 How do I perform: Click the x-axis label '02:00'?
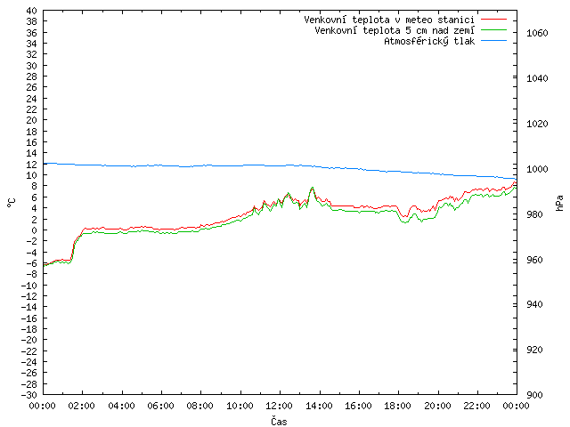tap(82, 406)
